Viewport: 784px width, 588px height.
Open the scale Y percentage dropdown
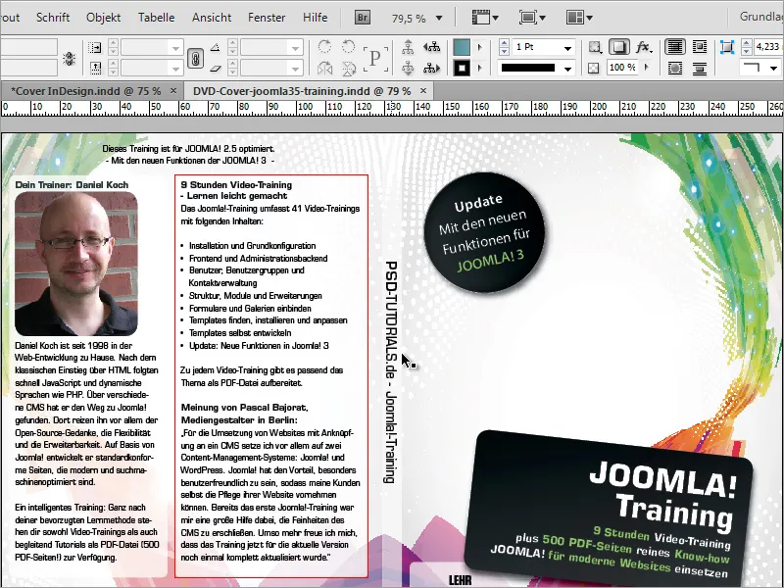[175, 68]
